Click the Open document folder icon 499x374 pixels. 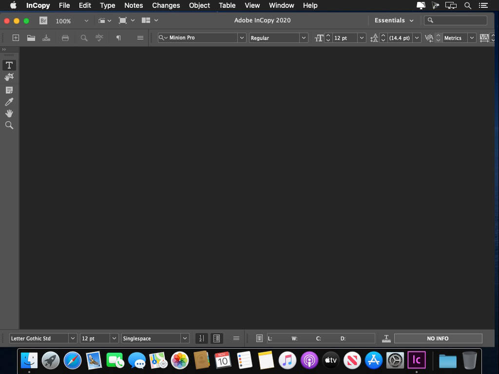point(31,38)
